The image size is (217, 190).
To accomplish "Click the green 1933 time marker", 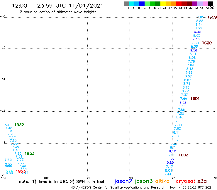I will pyautogui.click(x=30, y=153).
